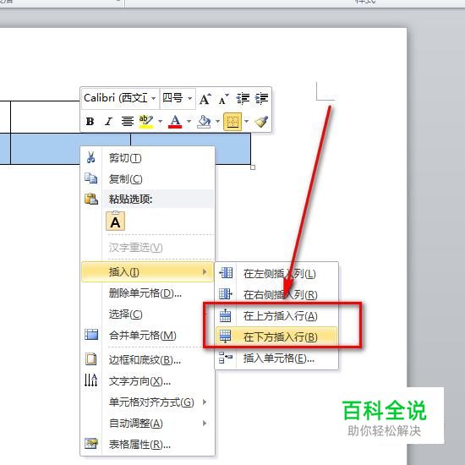Select the keep text only paste option
465x465 pixels.
115,221
